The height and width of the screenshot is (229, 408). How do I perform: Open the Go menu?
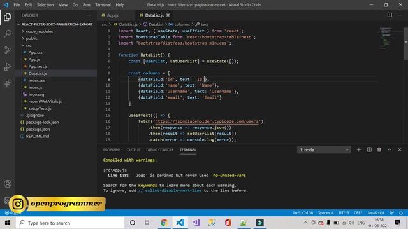(x=75, y=5)
